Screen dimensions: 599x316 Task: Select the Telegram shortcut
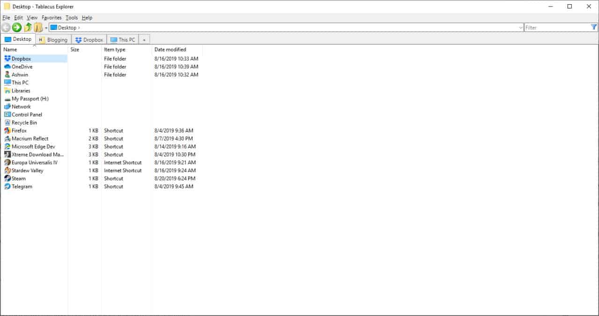(x=21, y=186)
